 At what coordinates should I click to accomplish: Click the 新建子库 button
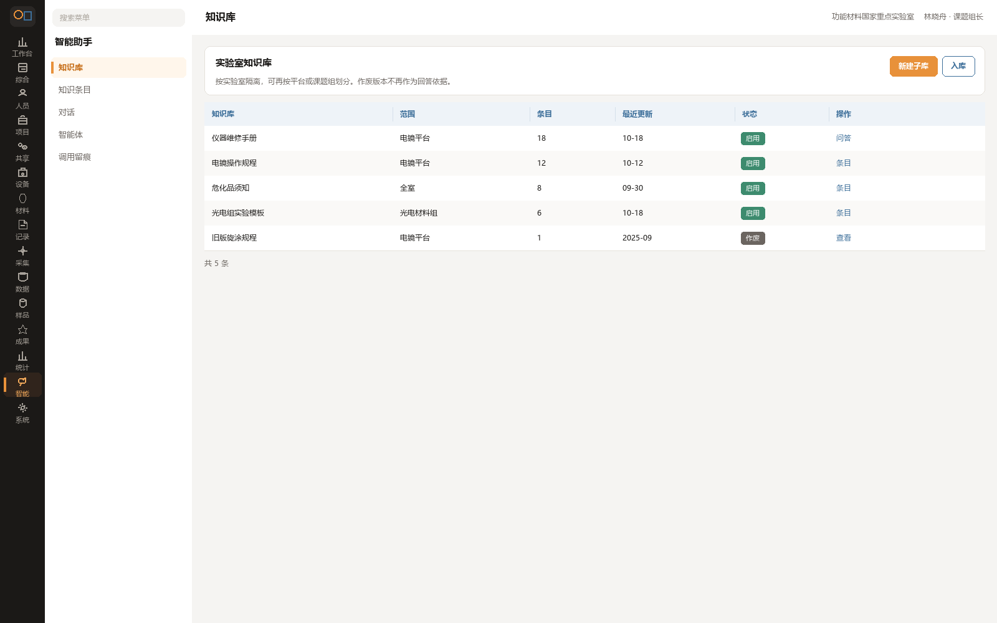[x=914, y=66]
